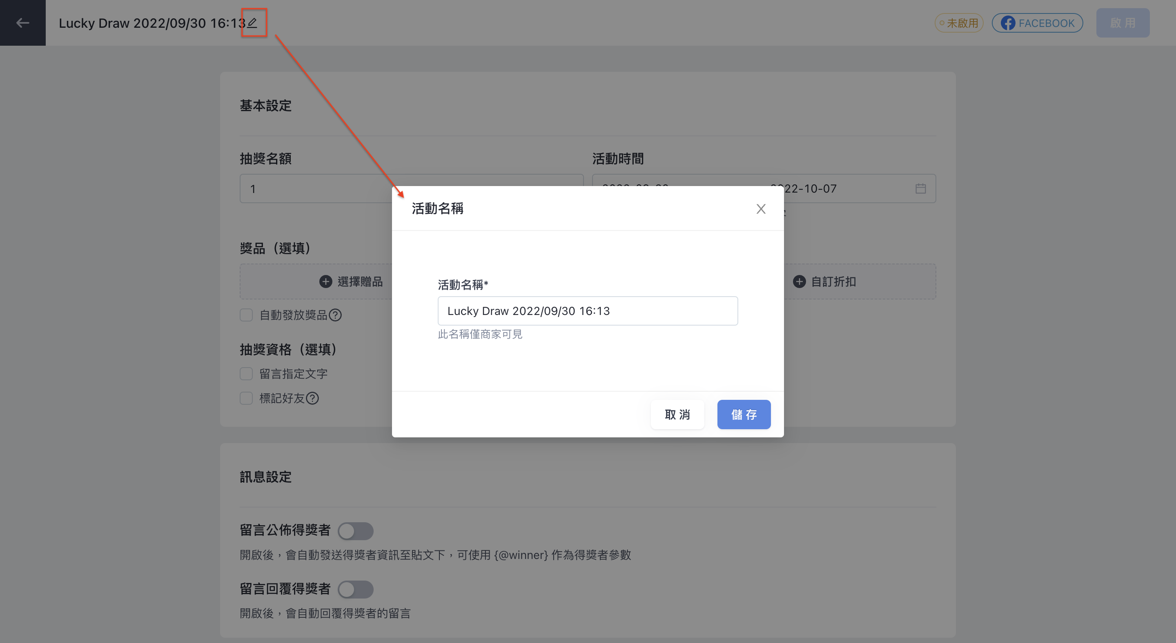Click the text 開啟後，會自動回覆得獎者的留言

[325, 613]
